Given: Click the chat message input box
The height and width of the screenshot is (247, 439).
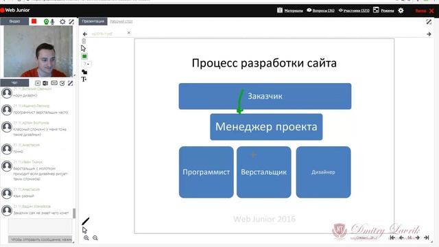Looking at the screenshot, I should pos(40,226).
